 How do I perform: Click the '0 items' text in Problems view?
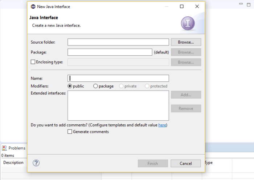(x=8, y=156)
